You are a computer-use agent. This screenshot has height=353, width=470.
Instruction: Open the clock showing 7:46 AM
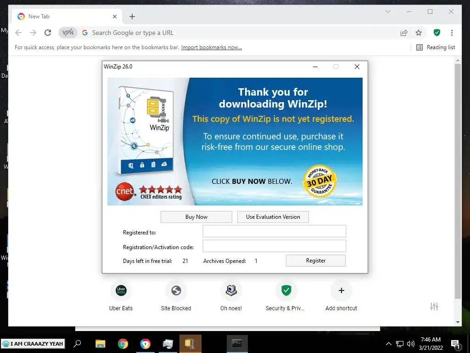[431, 344]
